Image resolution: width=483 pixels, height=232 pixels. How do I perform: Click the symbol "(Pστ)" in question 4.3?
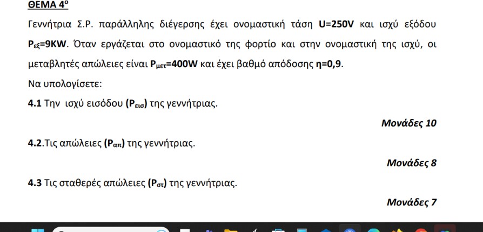point(157,183)
